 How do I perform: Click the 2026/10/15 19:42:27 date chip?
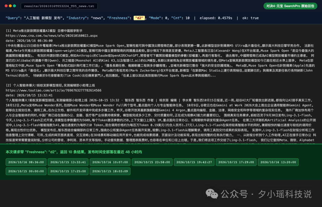[194, 162]
